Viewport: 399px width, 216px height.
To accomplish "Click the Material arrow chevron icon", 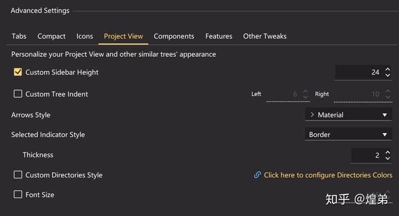I will [x=312, y=115].
